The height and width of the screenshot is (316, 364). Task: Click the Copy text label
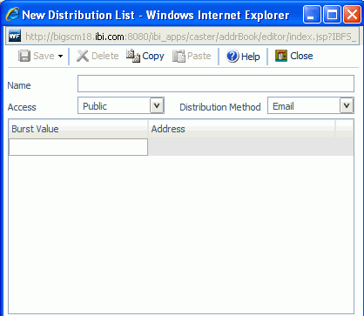(153, 56)
